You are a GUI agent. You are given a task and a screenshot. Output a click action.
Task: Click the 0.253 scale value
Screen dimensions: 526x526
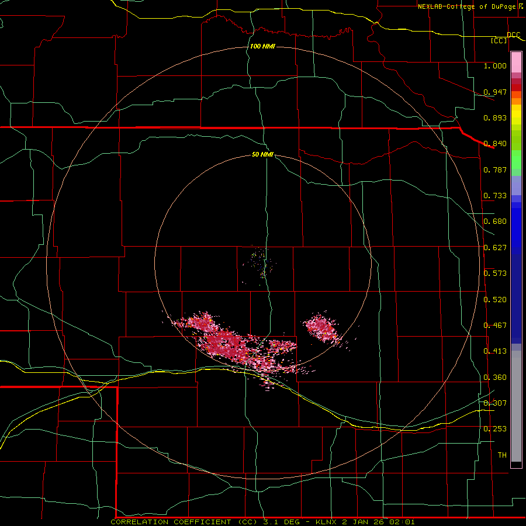(495, 429)
